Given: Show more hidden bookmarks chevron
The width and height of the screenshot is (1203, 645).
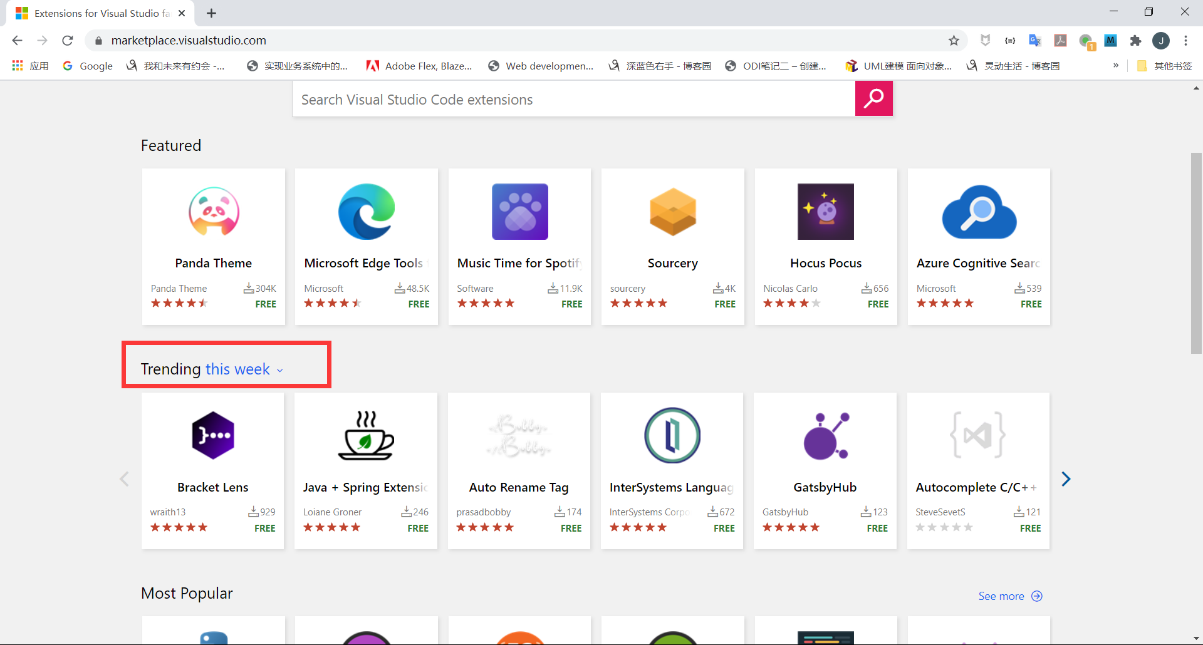Looking at the screenshot, I should (1116, 65).
